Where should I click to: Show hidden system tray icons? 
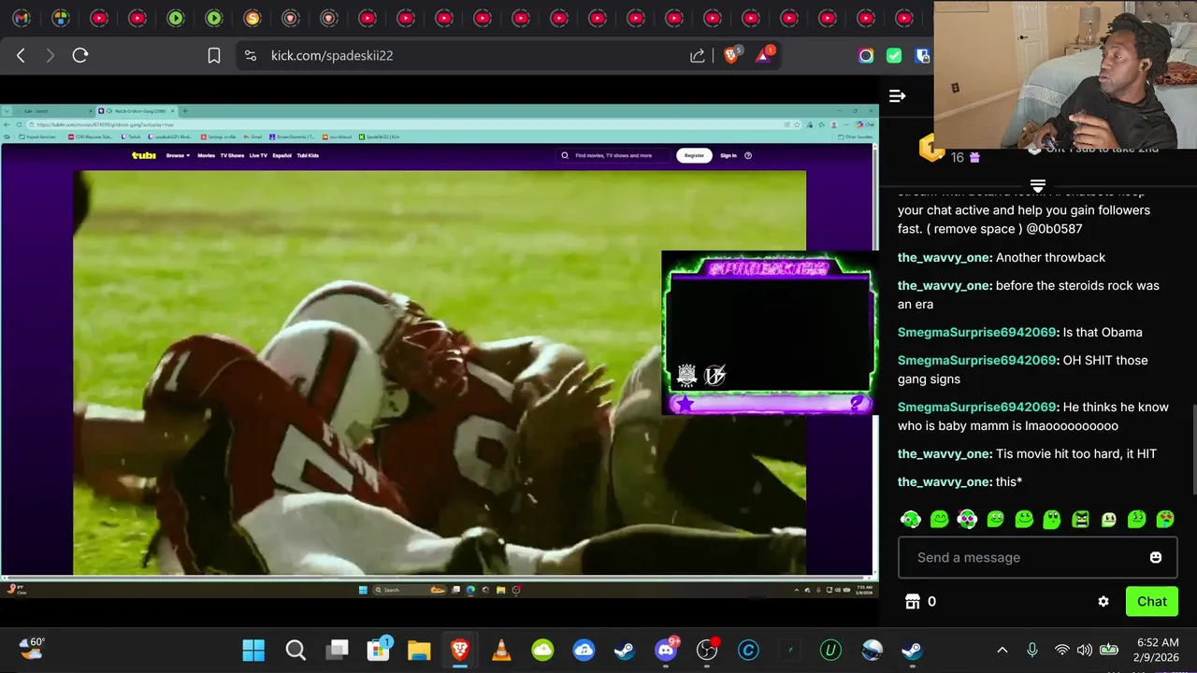[1002, 650]
